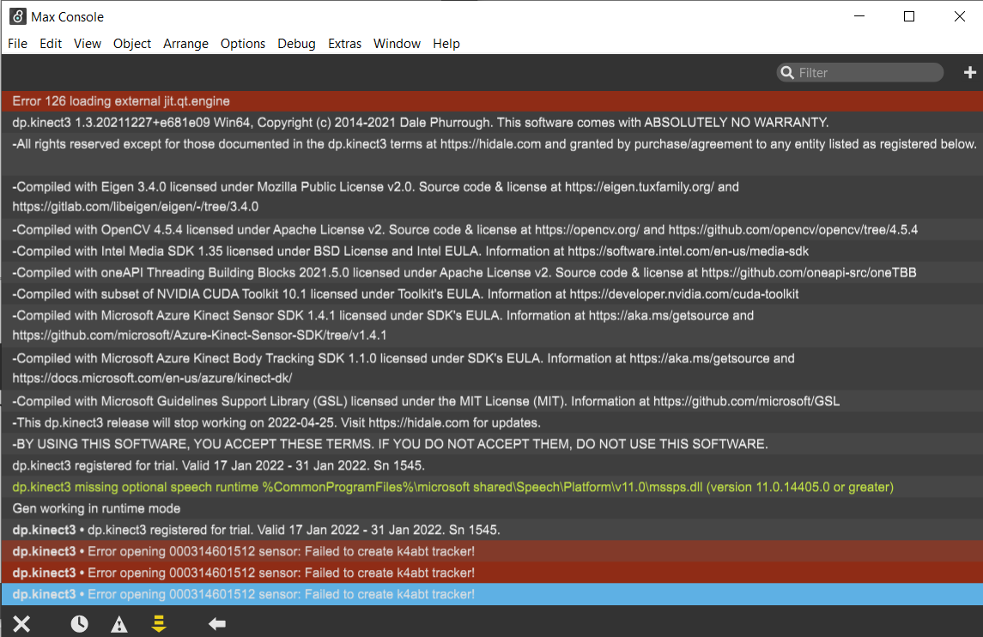Toggle auto-scroll with the yellow down-arrow icon
This screenshot has height=637, width=983.
(159, 624)
